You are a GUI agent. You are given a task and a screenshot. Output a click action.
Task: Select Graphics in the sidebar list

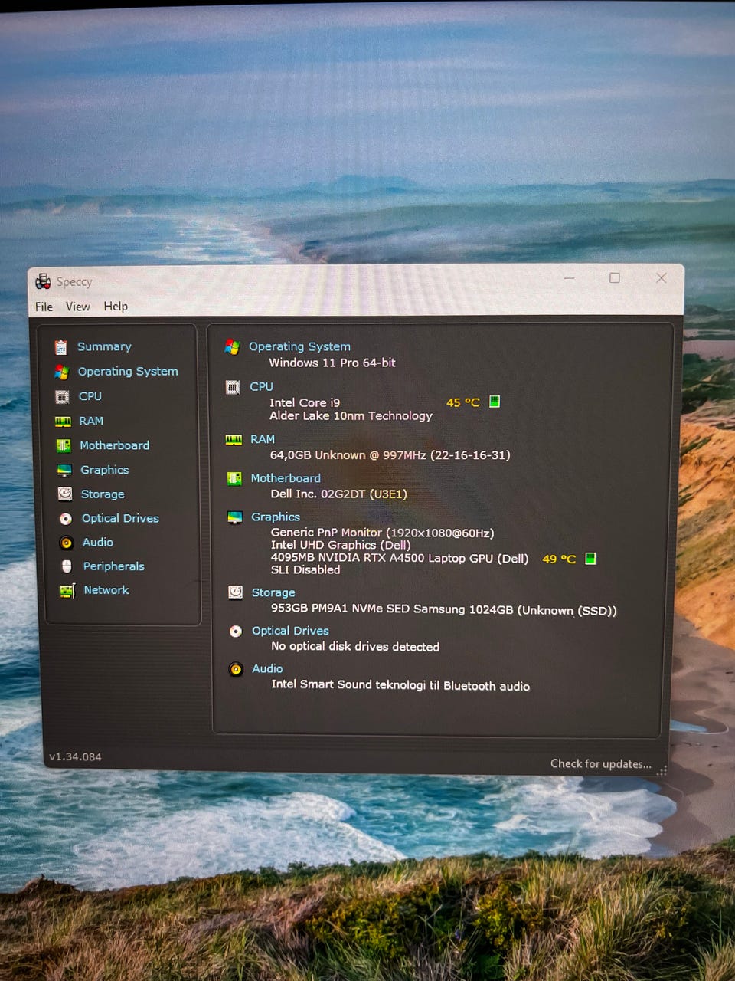[105, 470]
